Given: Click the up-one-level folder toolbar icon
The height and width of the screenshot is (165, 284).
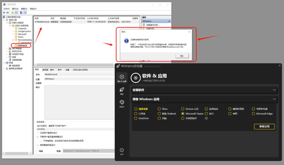Looking at the screenshot, I should pos(13,13).
